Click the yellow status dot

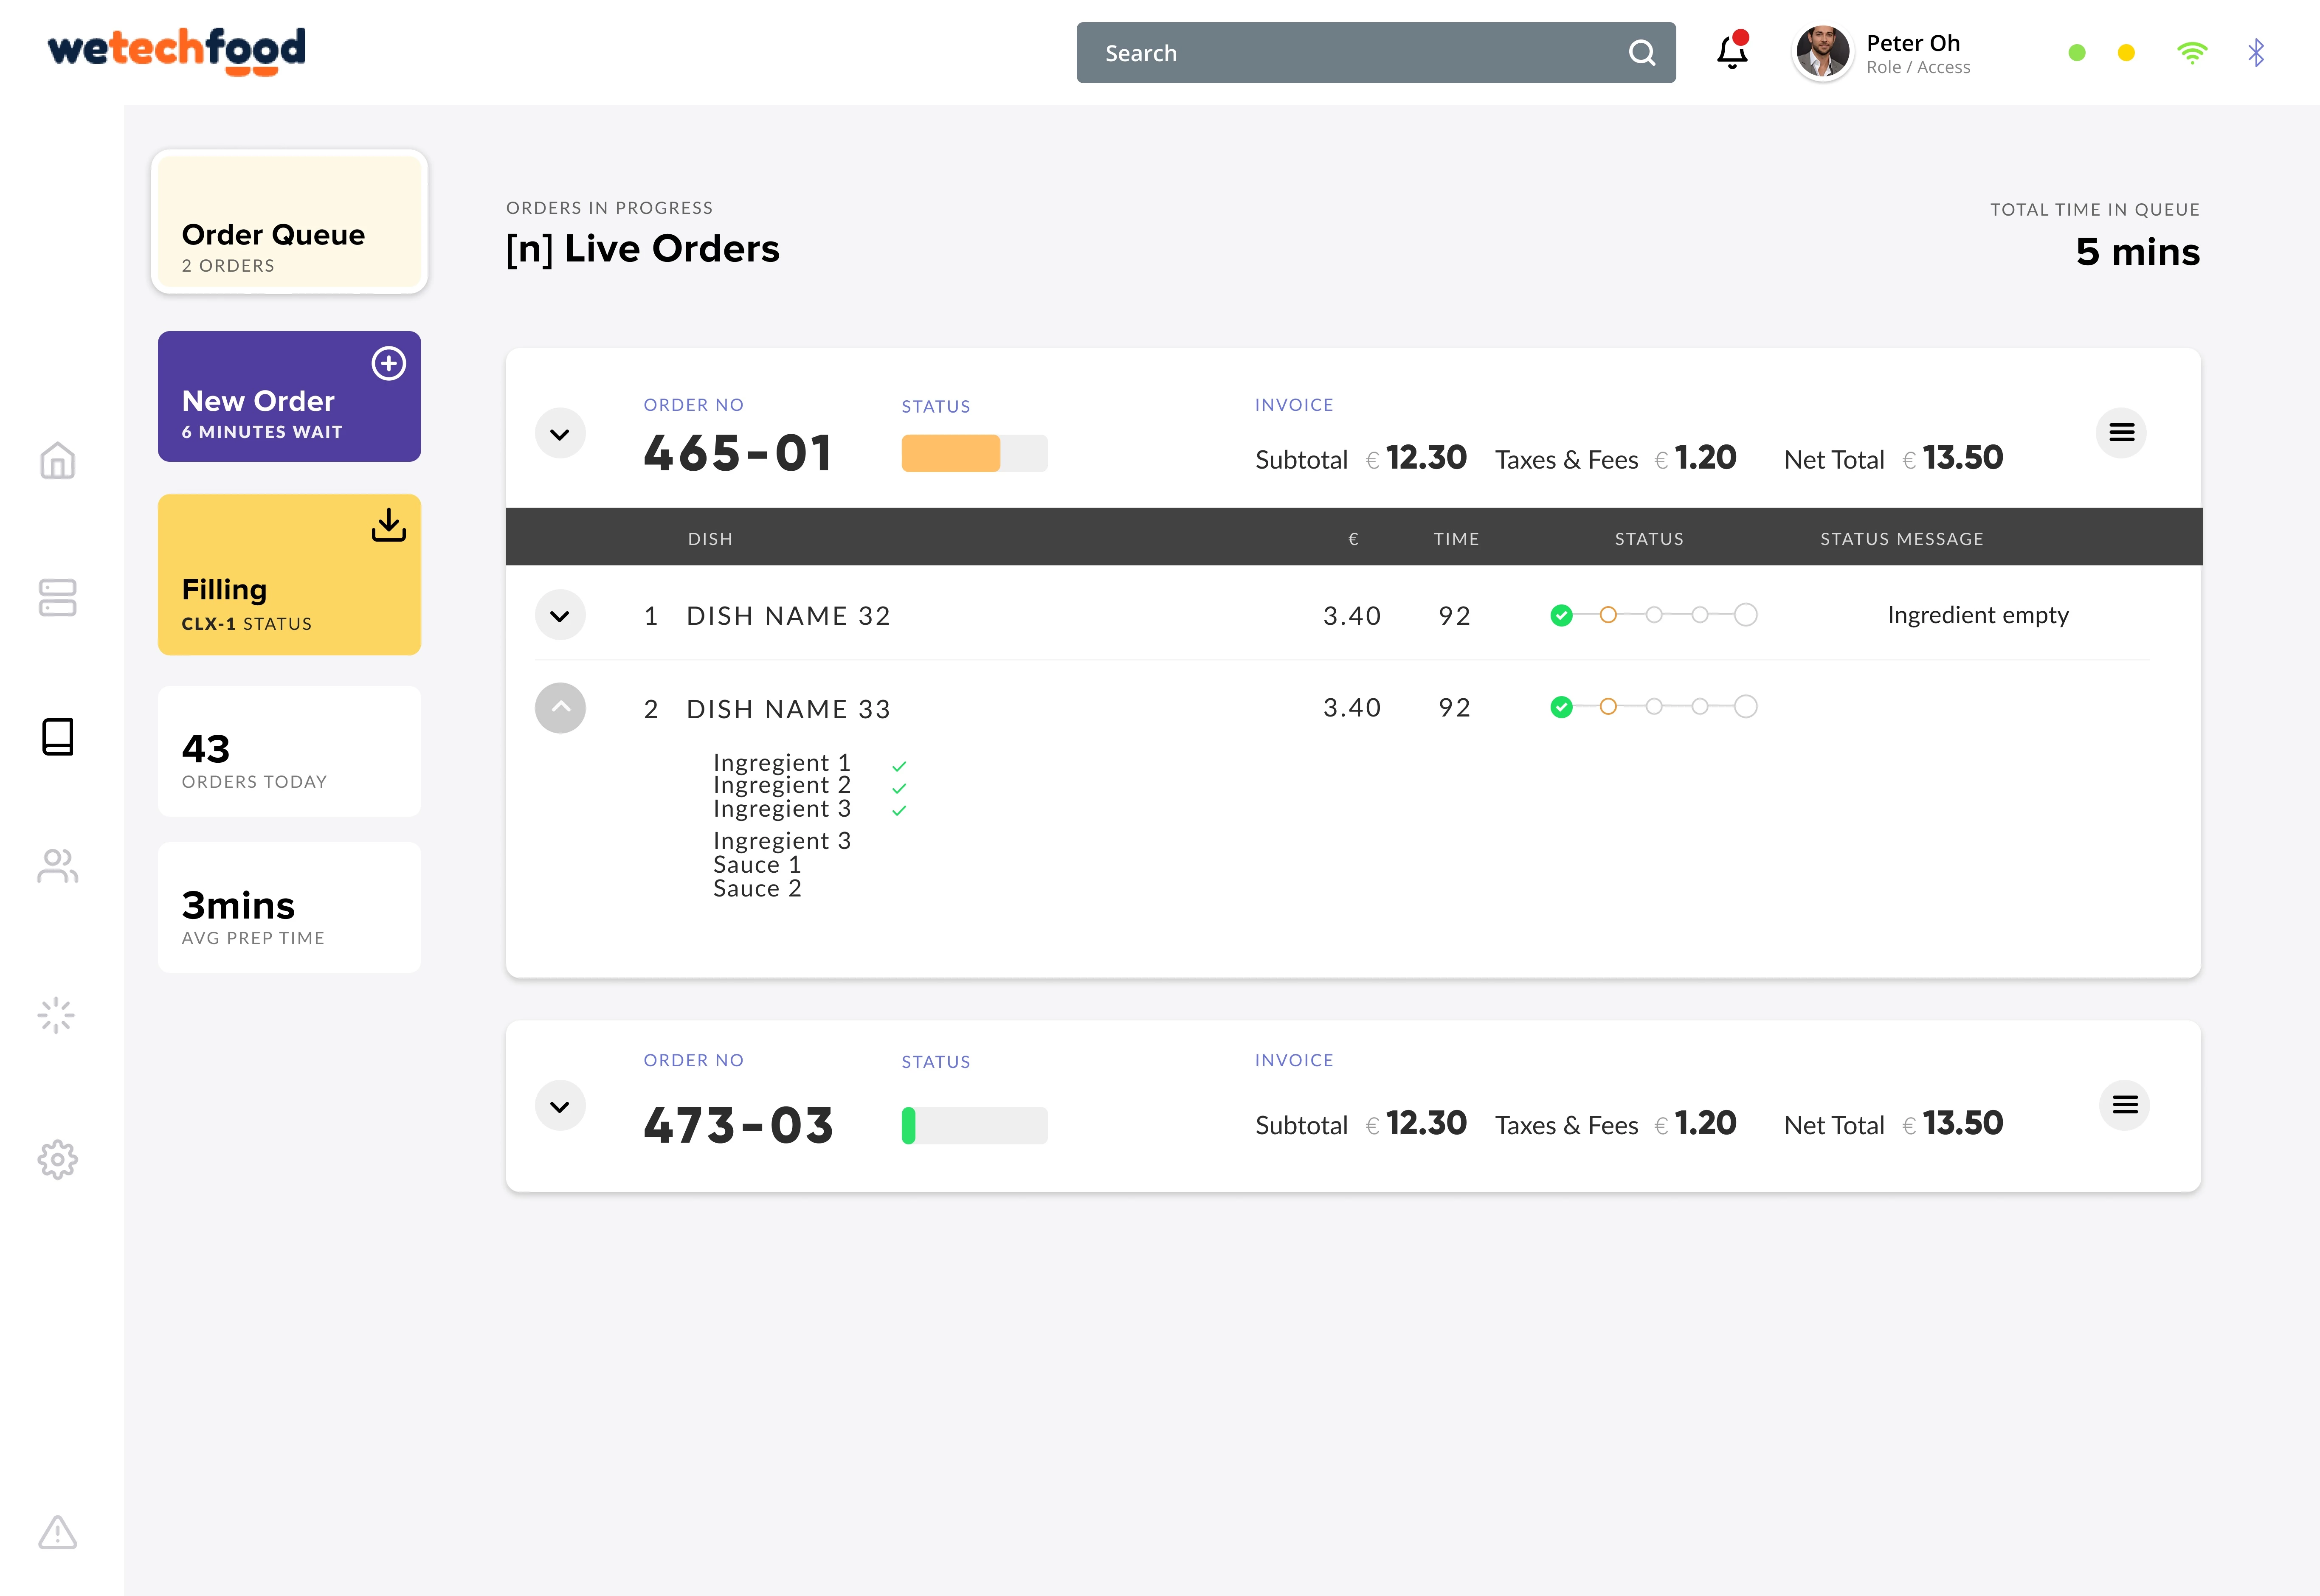coord(2127,52)
